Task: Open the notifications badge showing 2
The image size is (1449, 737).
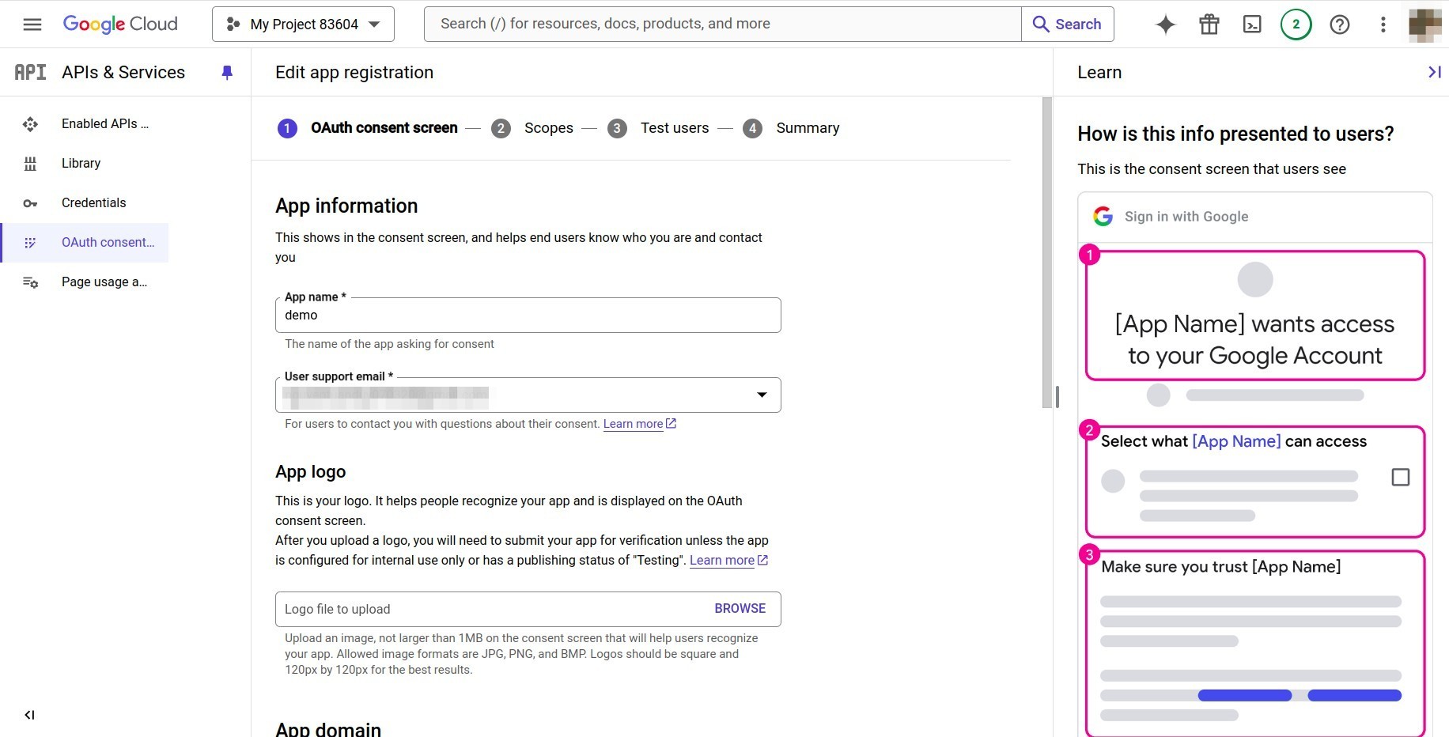Action: pyautogui.click(x=1295, y=25)
